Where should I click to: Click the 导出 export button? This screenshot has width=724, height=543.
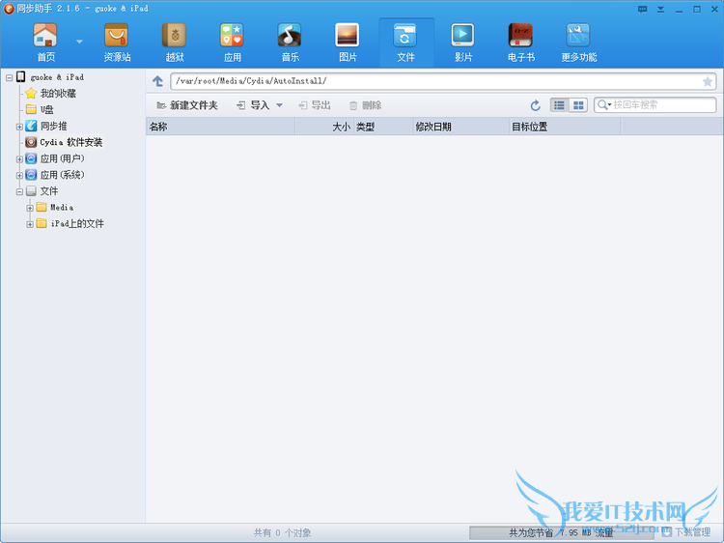pyautogui.click(x=315, y=105)
